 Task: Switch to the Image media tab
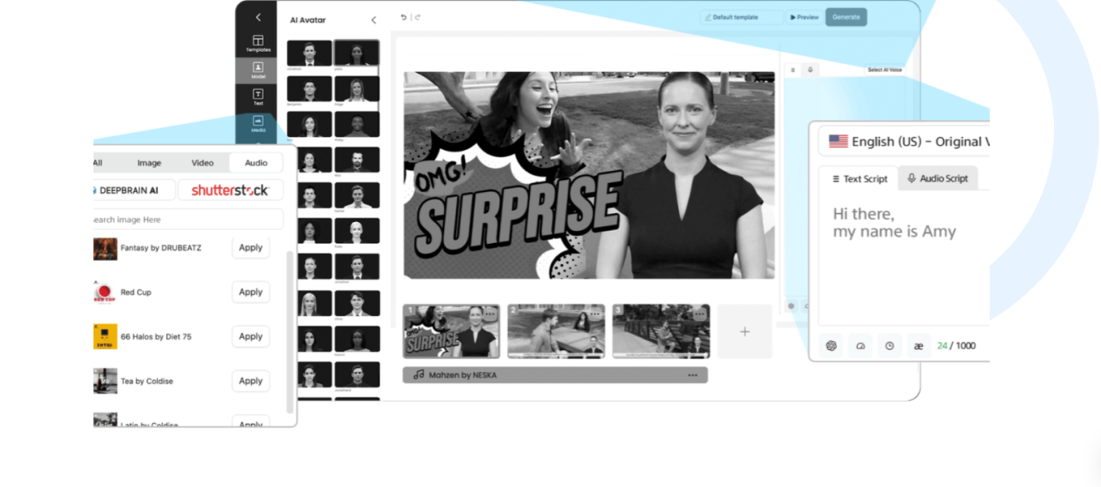point(149,162)
